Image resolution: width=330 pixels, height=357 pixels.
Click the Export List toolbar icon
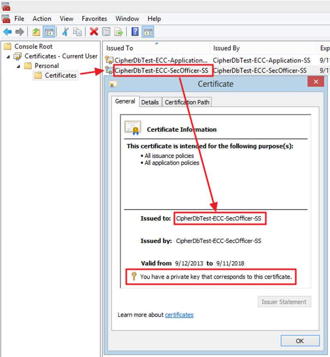(119, 32)
